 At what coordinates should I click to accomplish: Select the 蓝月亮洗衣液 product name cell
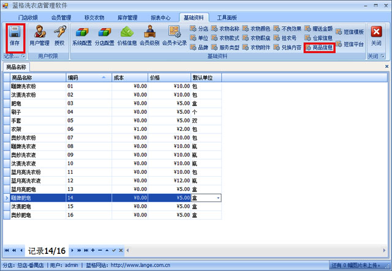point(38,181)
